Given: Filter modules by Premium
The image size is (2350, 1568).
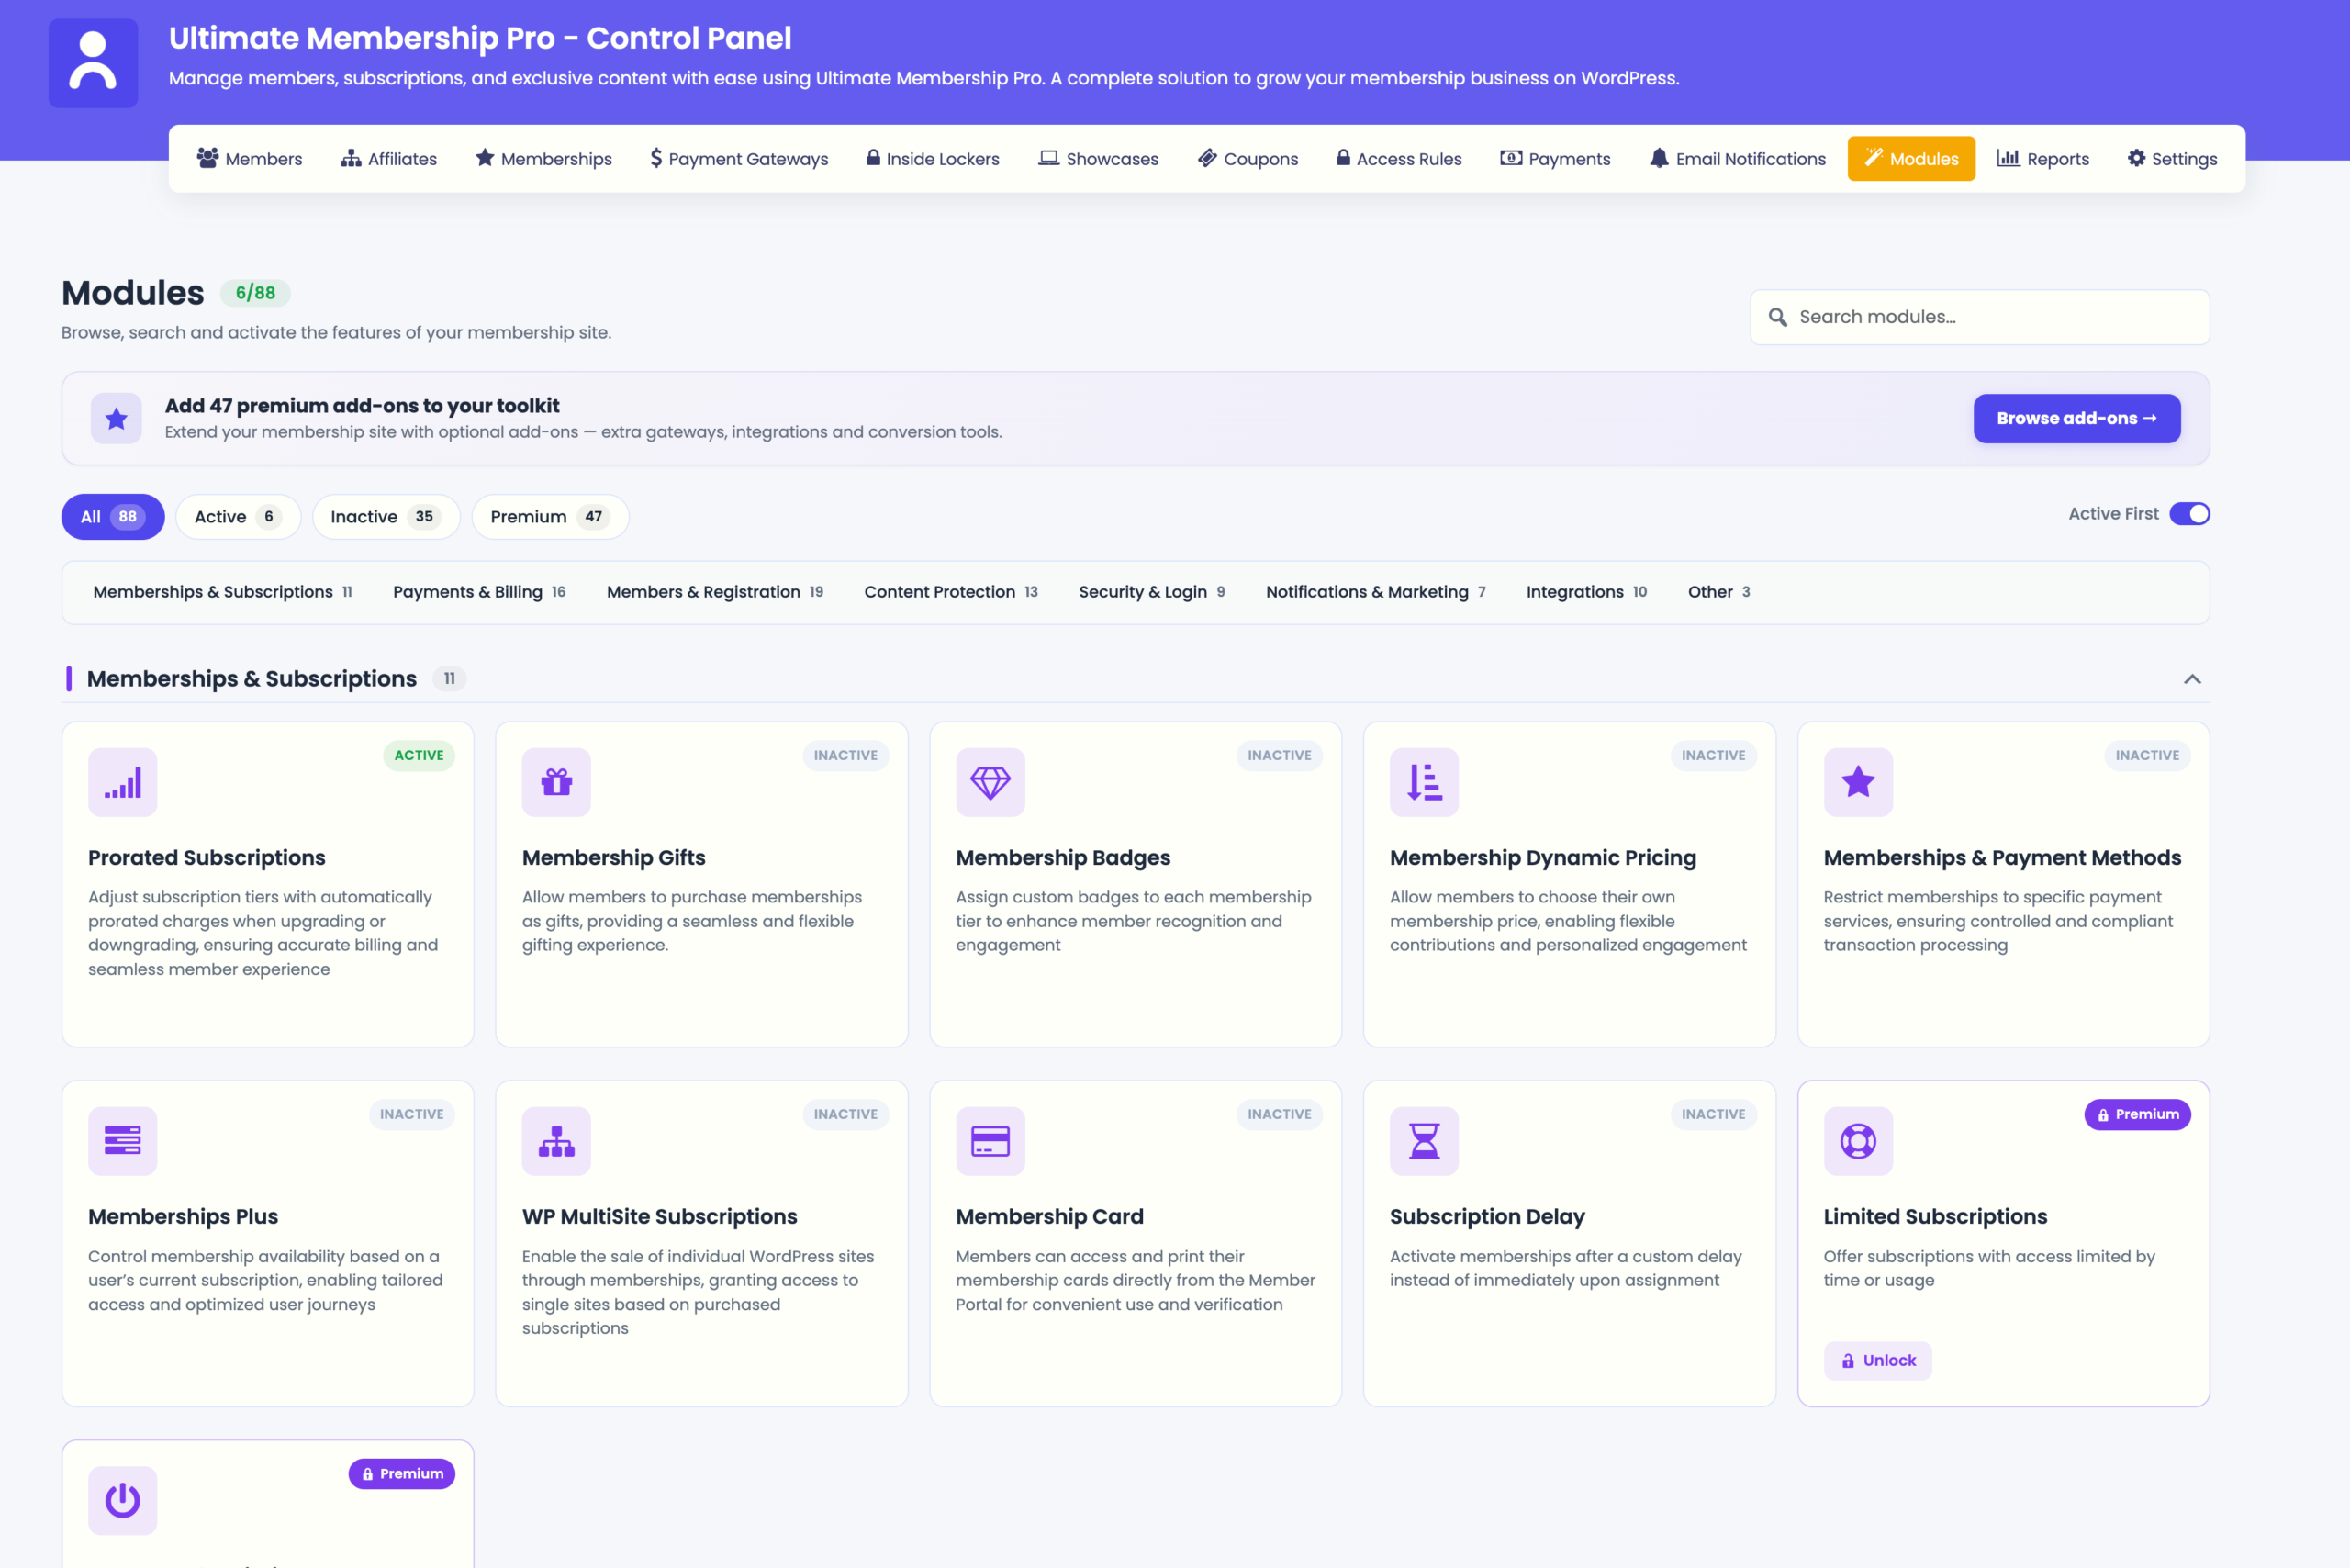Looking at the screenshot, I should click(x=550, y=517).
